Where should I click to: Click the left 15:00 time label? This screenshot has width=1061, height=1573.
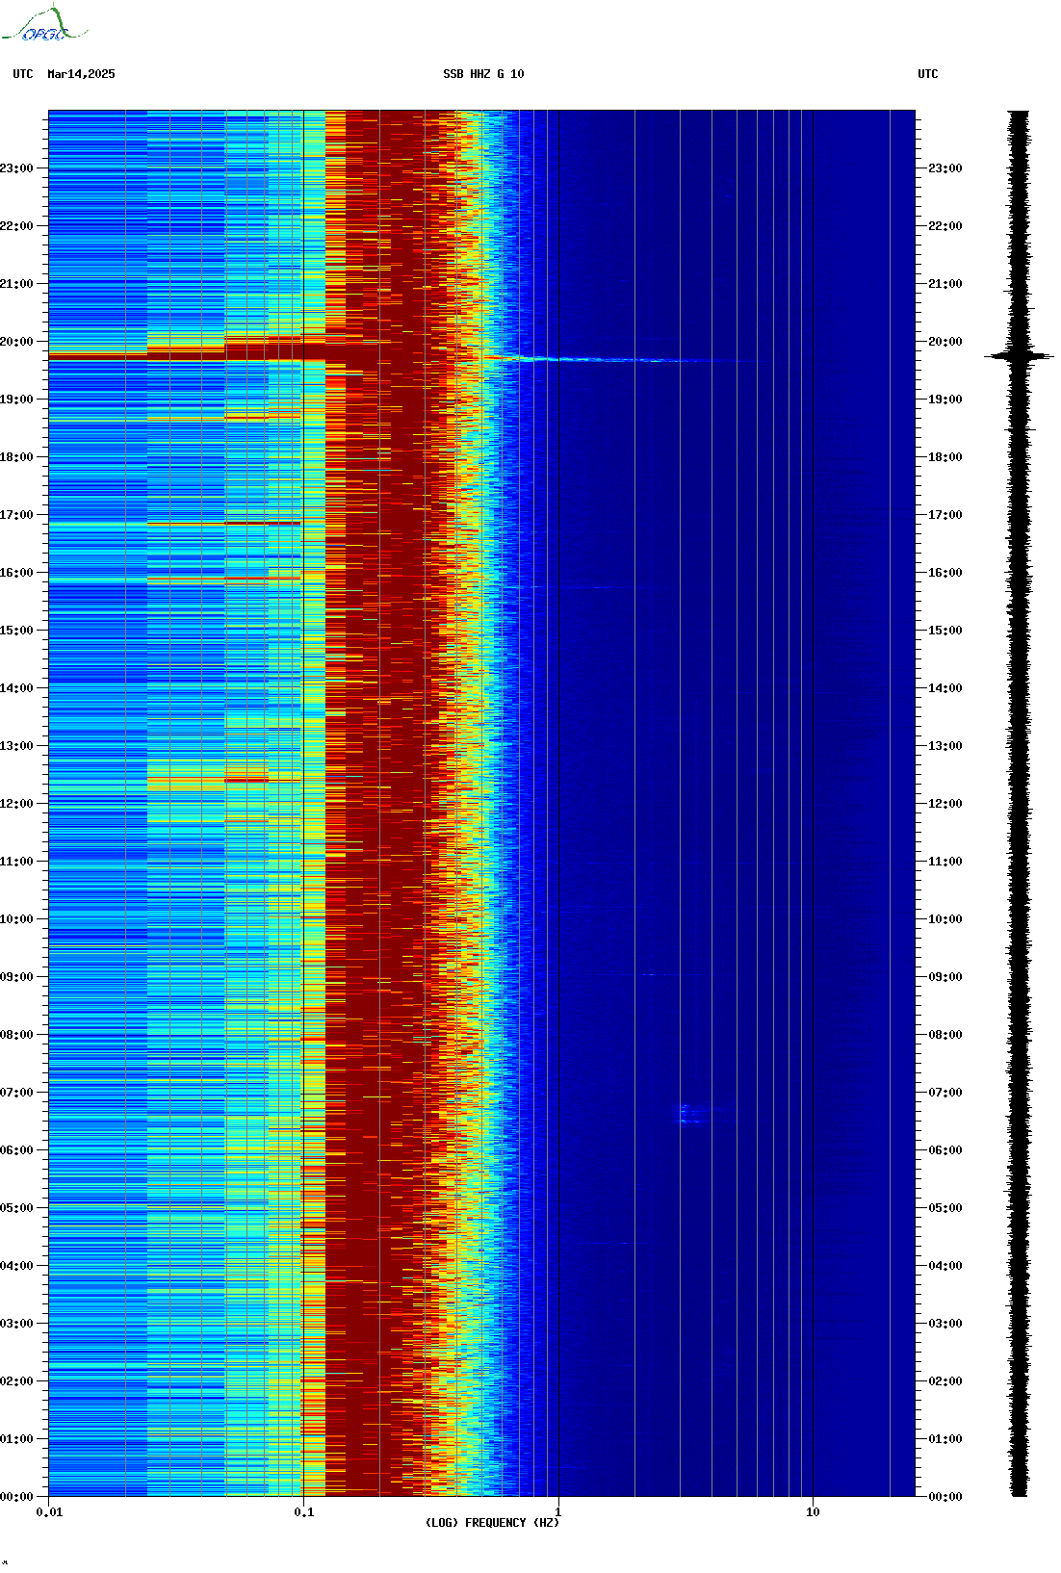(16, 631)
